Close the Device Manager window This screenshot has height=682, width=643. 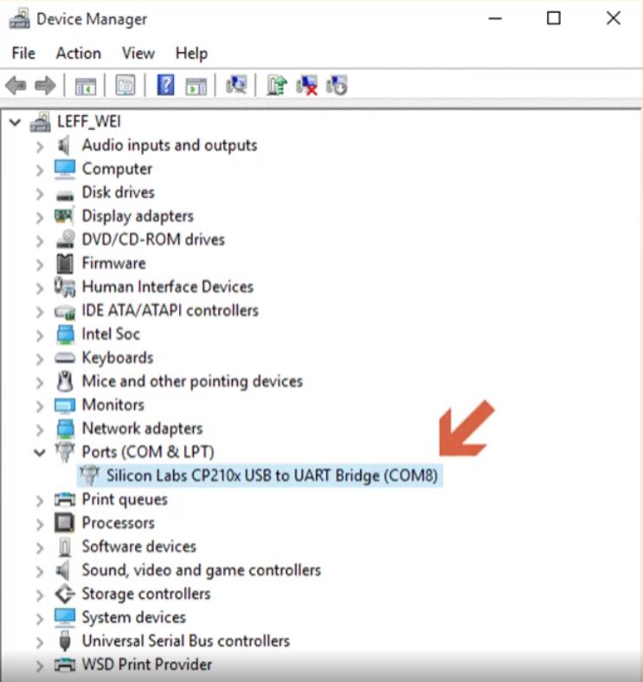[614, 18]
